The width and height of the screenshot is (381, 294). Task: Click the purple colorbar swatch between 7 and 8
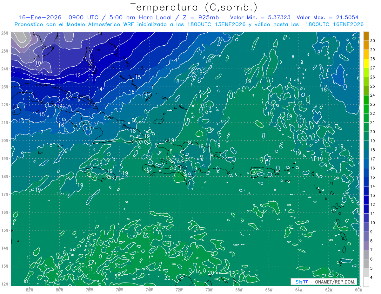366,245
